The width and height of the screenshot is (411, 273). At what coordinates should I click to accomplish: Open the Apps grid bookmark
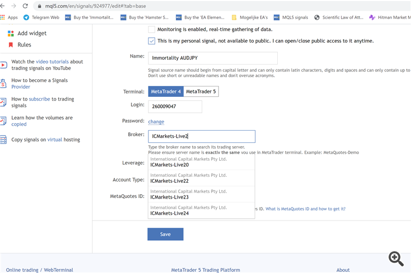pyautogui.click(x=9, y=18)
